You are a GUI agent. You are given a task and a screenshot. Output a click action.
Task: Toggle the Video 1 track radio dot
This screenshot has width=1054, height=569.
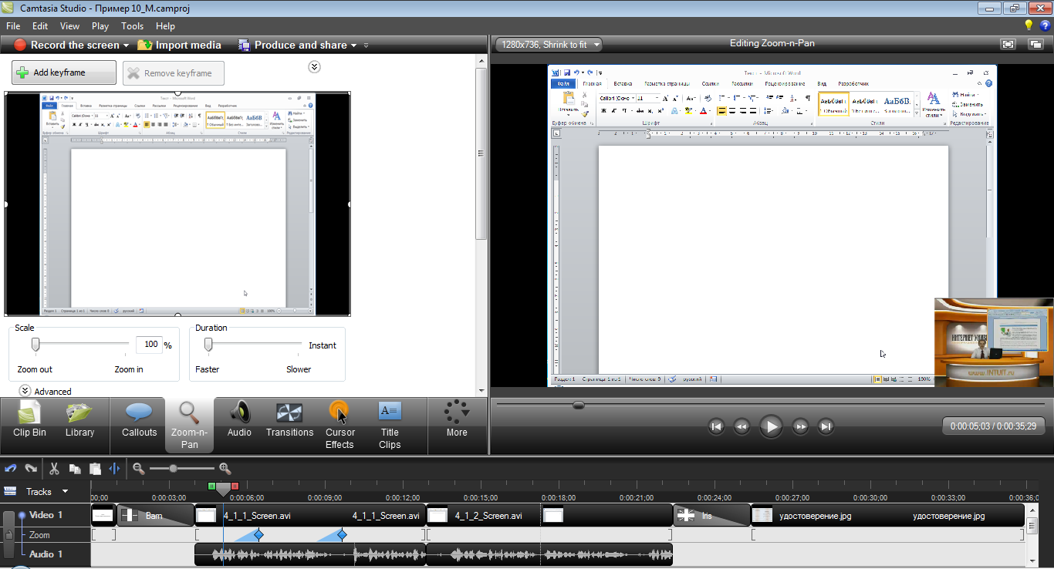point(22,515)
